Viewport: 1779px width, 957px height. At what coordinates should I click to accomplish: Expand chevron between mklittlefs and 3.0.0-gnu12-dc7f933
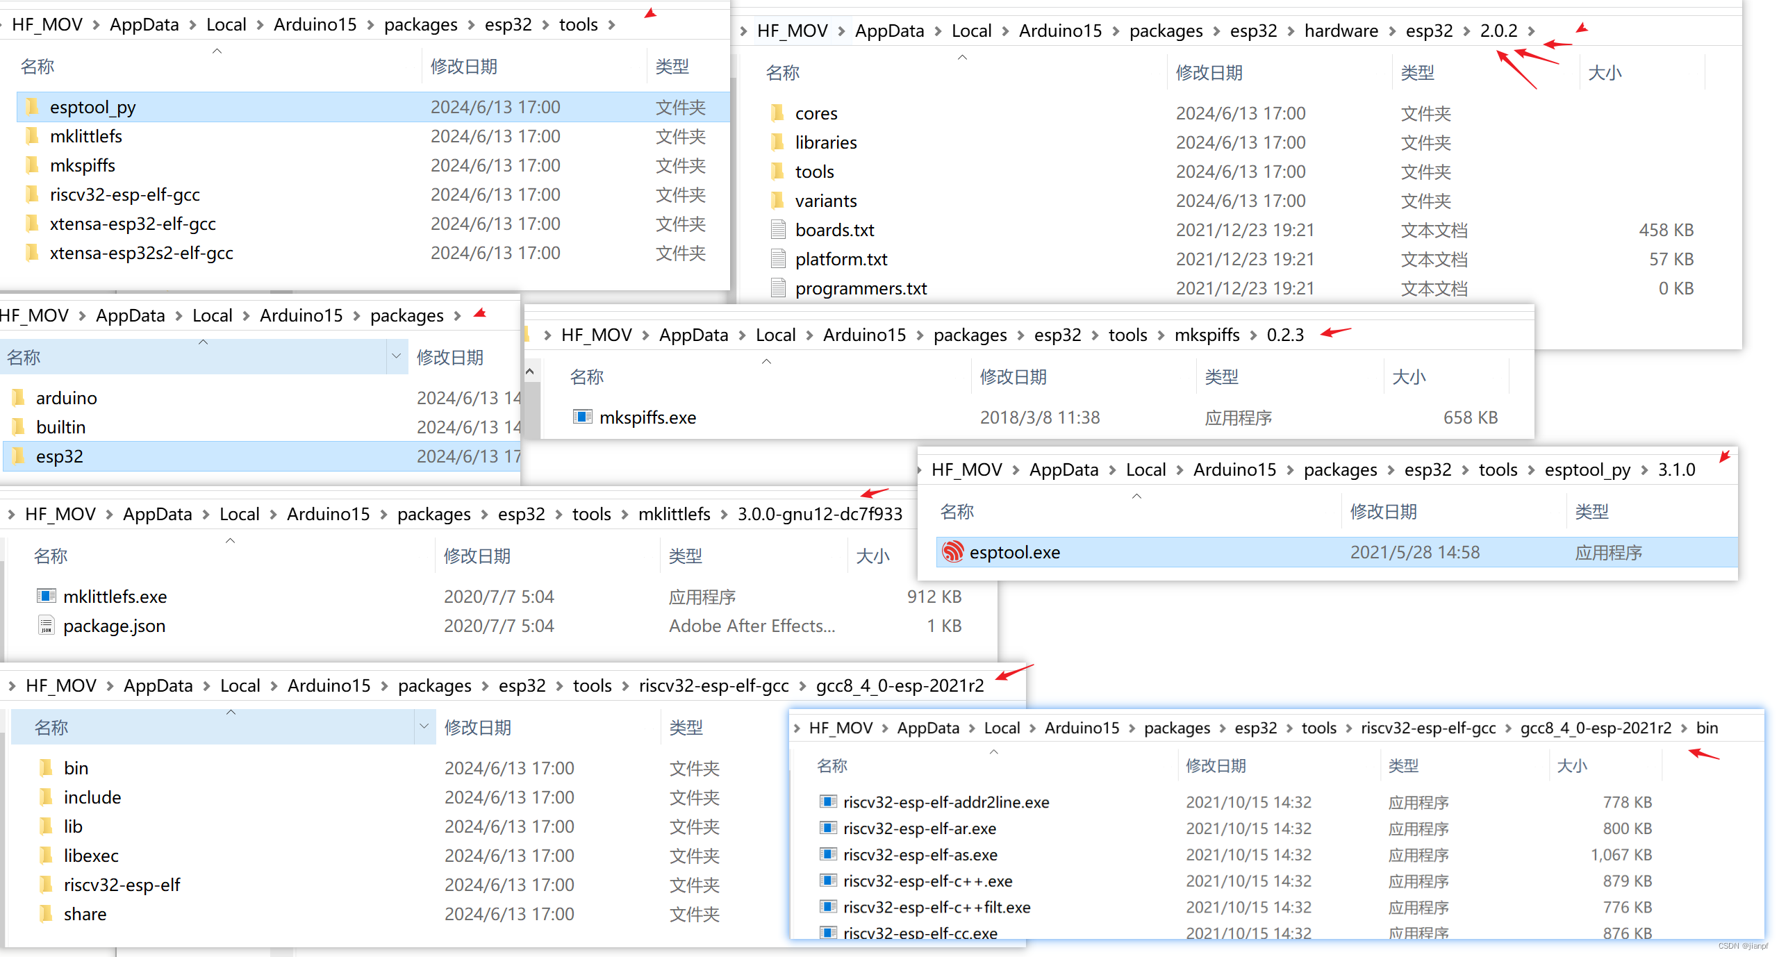[724, 515]
